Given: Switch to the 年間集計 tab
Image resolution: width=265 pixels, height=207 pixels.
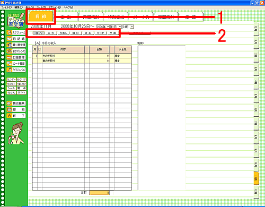Looking at the screenshot, I should [166, 17].
